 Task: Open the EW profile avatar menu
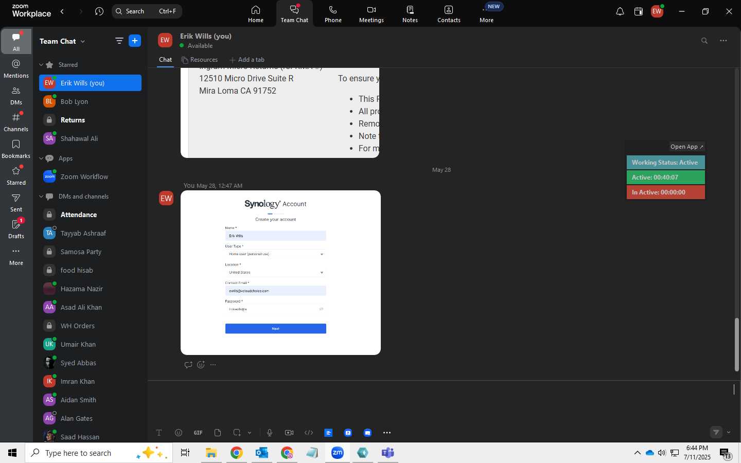657,11
